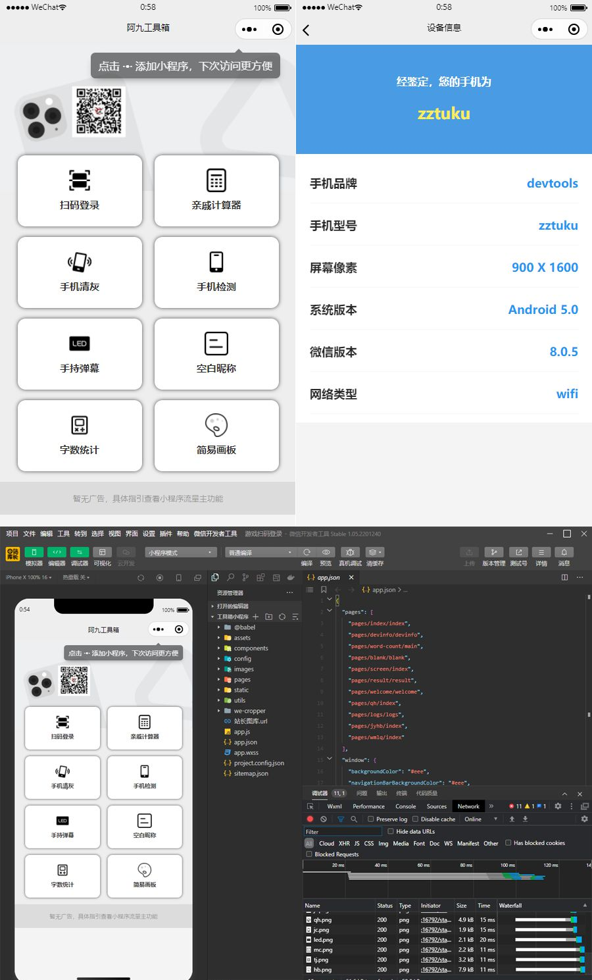
Task: Select the Img request type filter
Action: click(x=383, y=843)
